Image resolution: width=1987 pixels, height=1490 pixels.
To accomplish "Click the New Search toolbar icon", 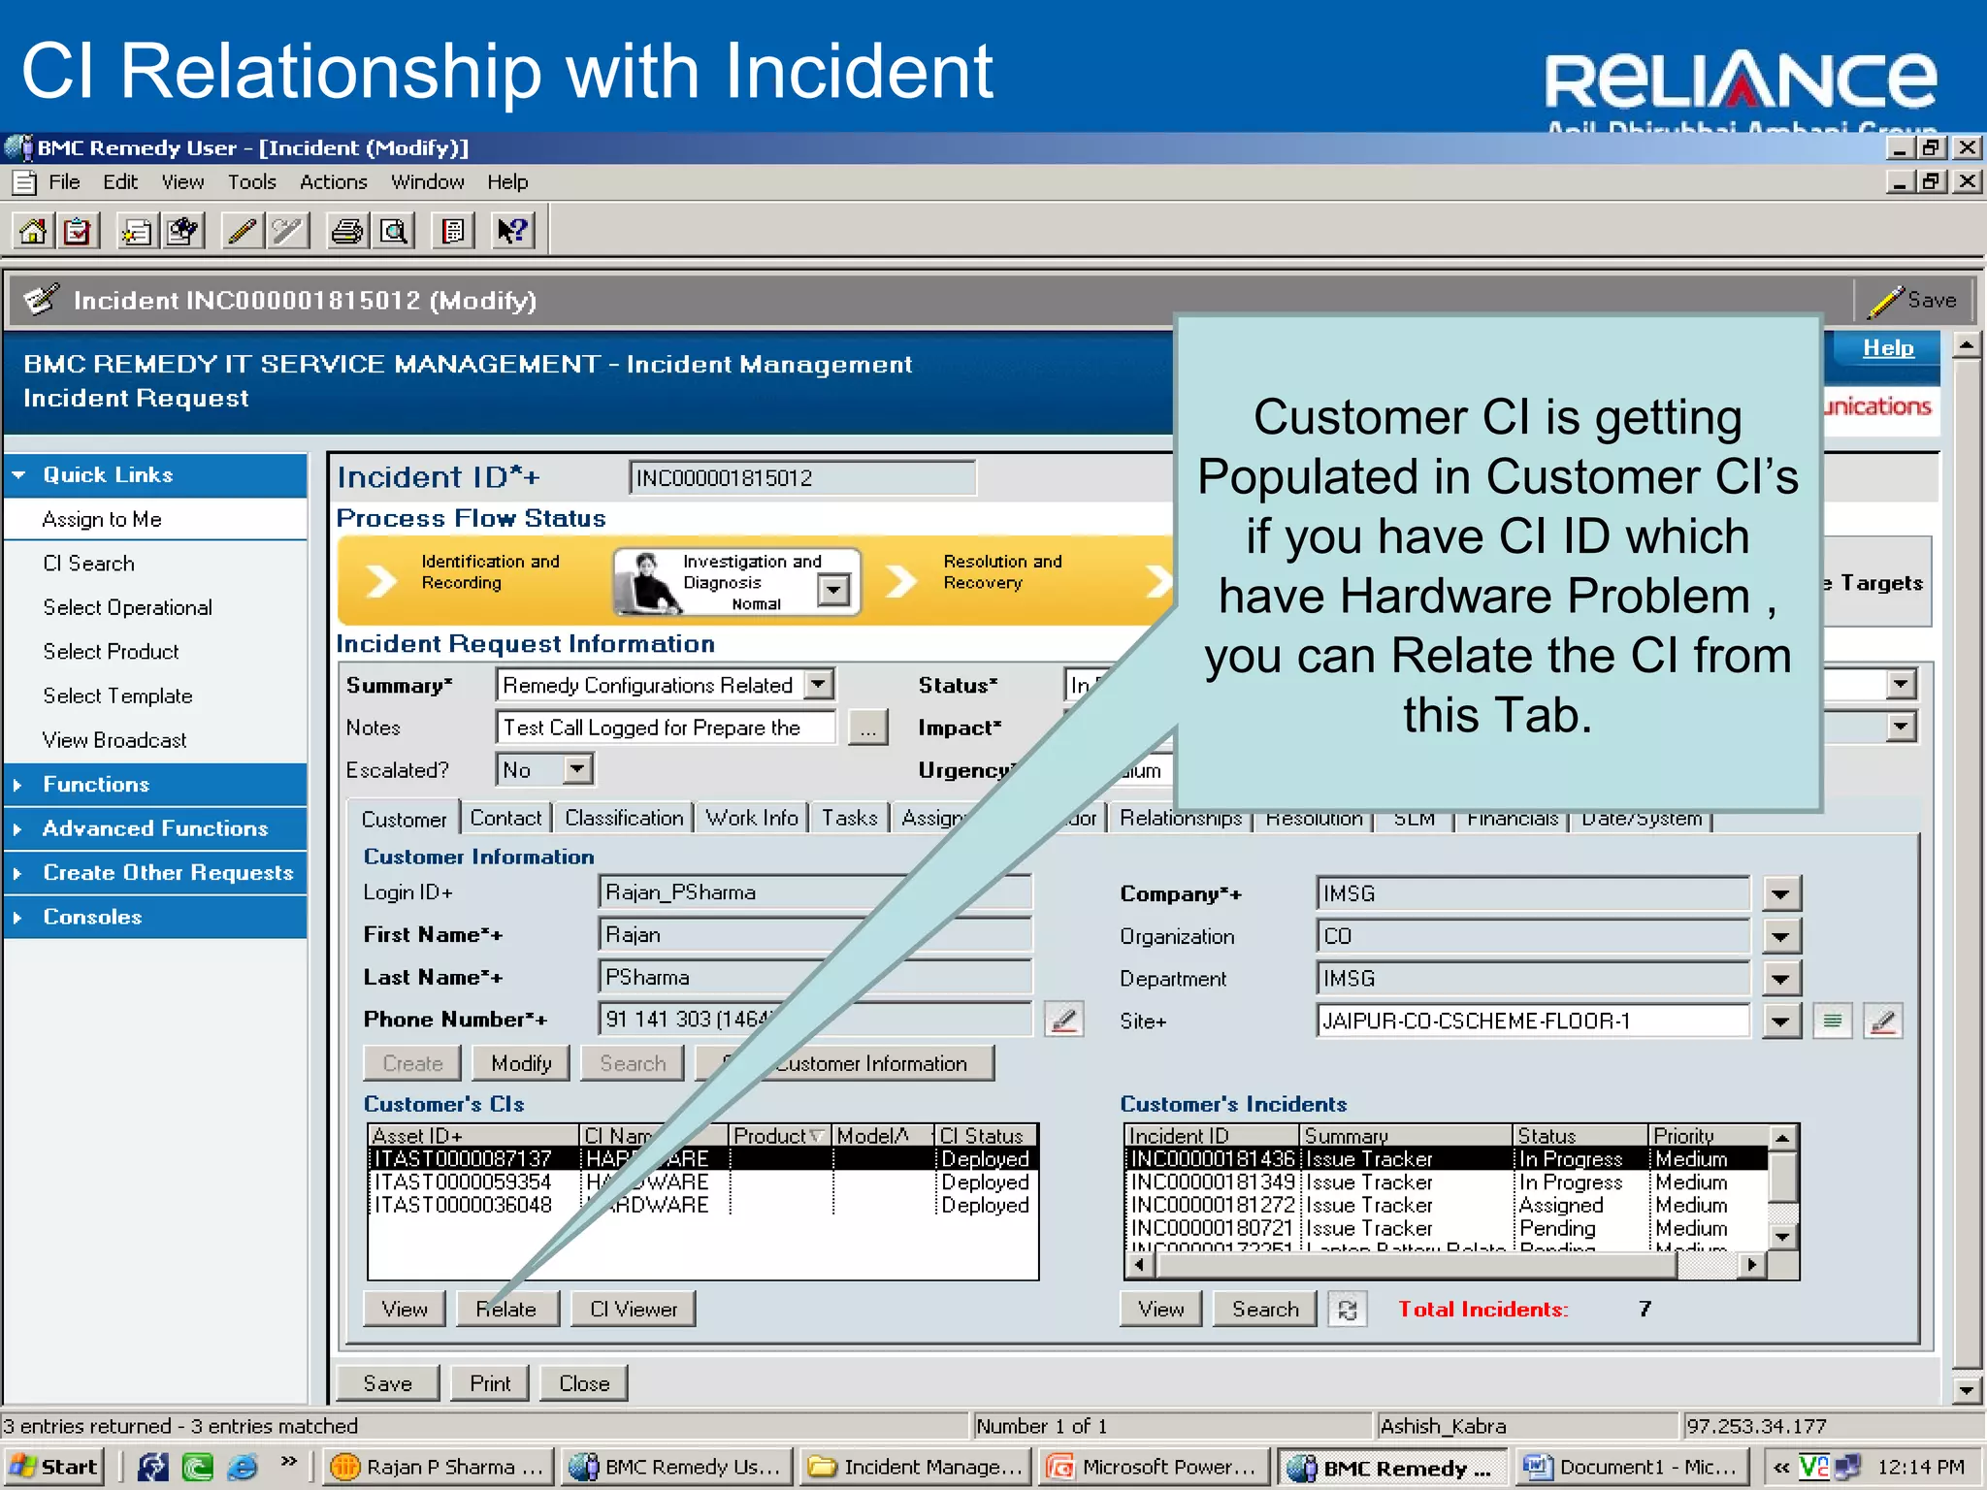I will click(182, 232).
